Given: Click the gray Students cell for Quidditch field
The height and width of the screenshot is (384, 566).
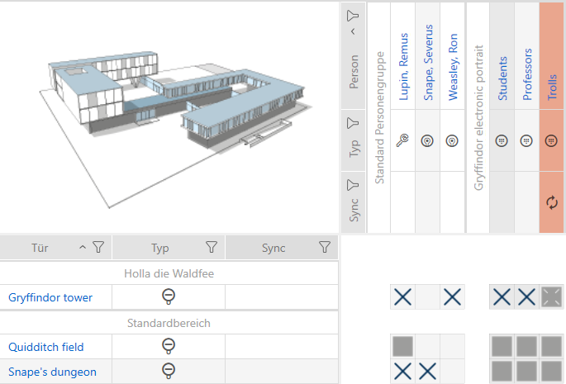Looking at the screenshot, I should [x=502, y=346].
